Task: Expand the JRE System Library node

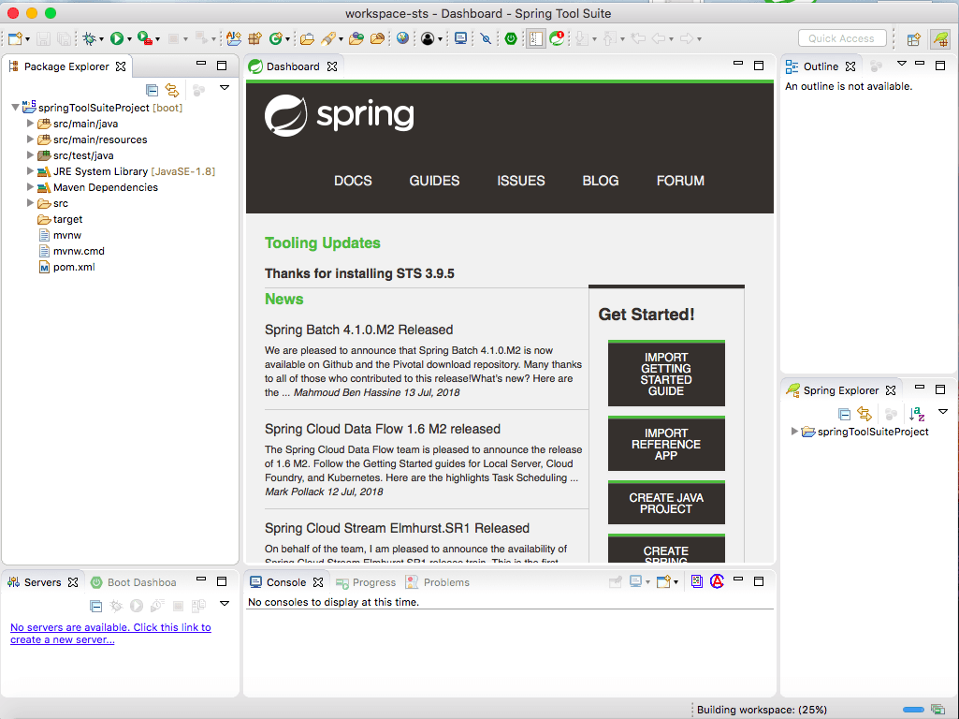Action: pyautogui.click(x=30, y=170)
